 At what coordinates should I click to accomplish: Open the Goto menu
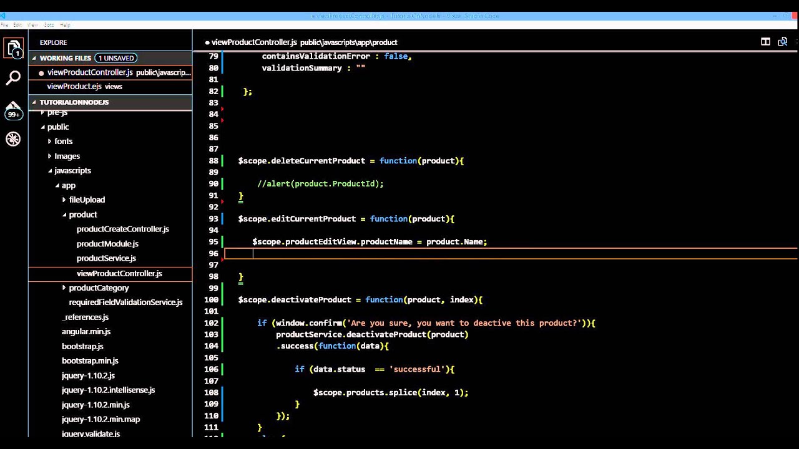point(49,25)
